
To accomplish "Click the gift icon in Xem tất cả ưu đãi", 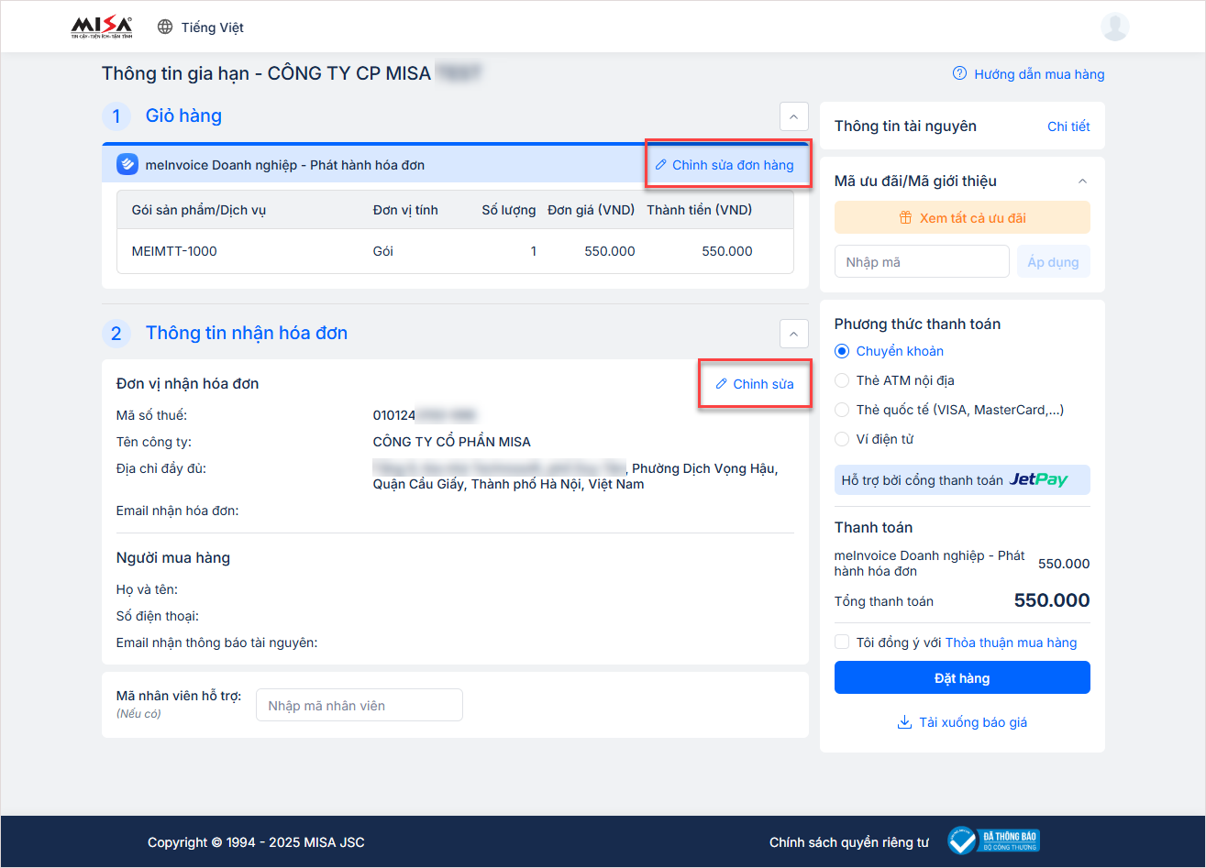I will [x=905, y=218].
